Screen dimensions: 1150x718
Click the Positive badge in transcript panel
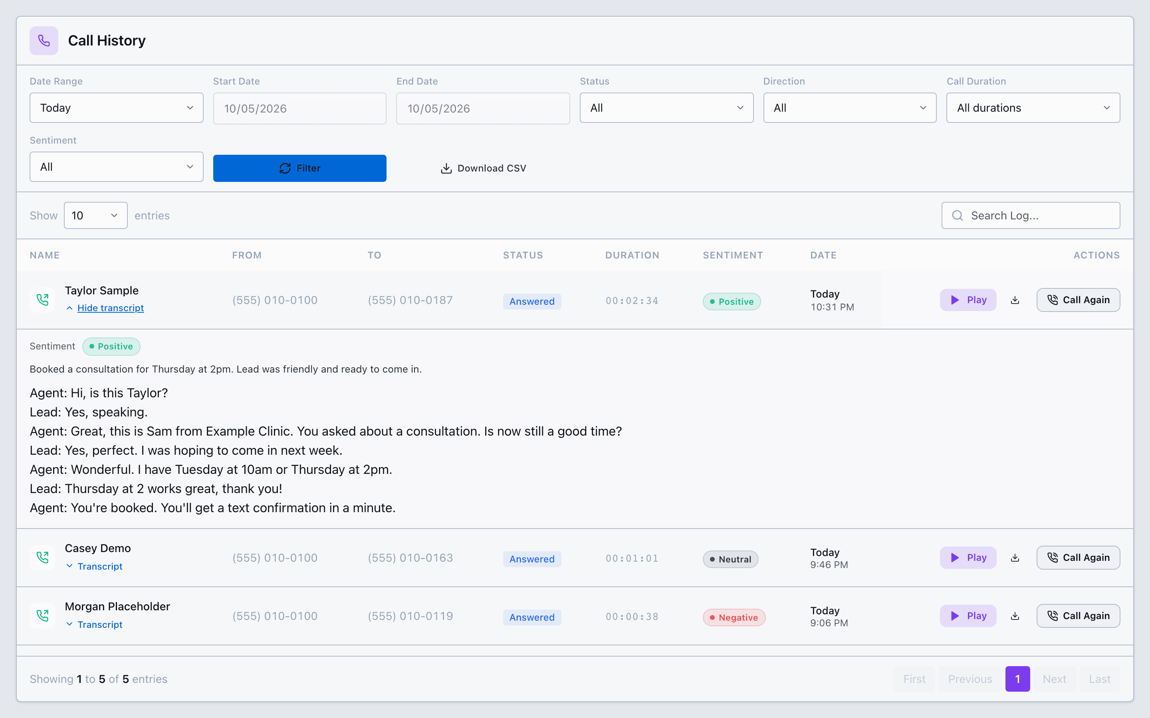coord(111,346)
